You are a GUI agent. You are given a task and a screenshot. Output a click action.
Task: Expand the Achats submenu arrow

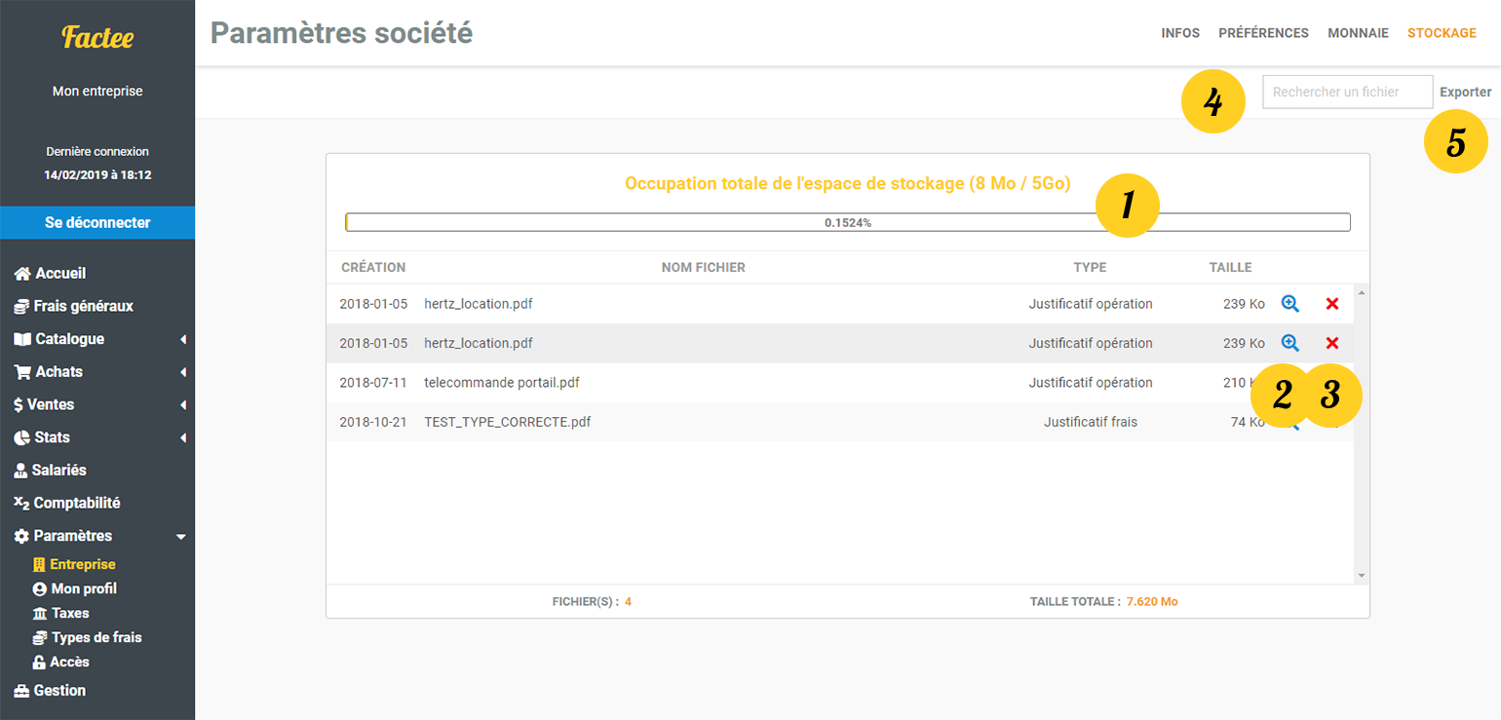coord(182,372)
